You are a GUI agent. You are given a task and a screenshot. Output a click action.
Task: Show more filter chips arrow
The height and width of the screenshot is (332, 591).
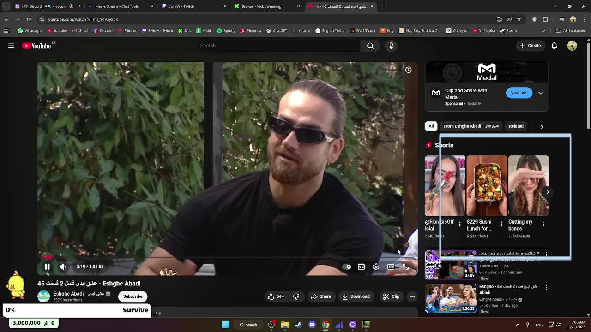[542, 127]
